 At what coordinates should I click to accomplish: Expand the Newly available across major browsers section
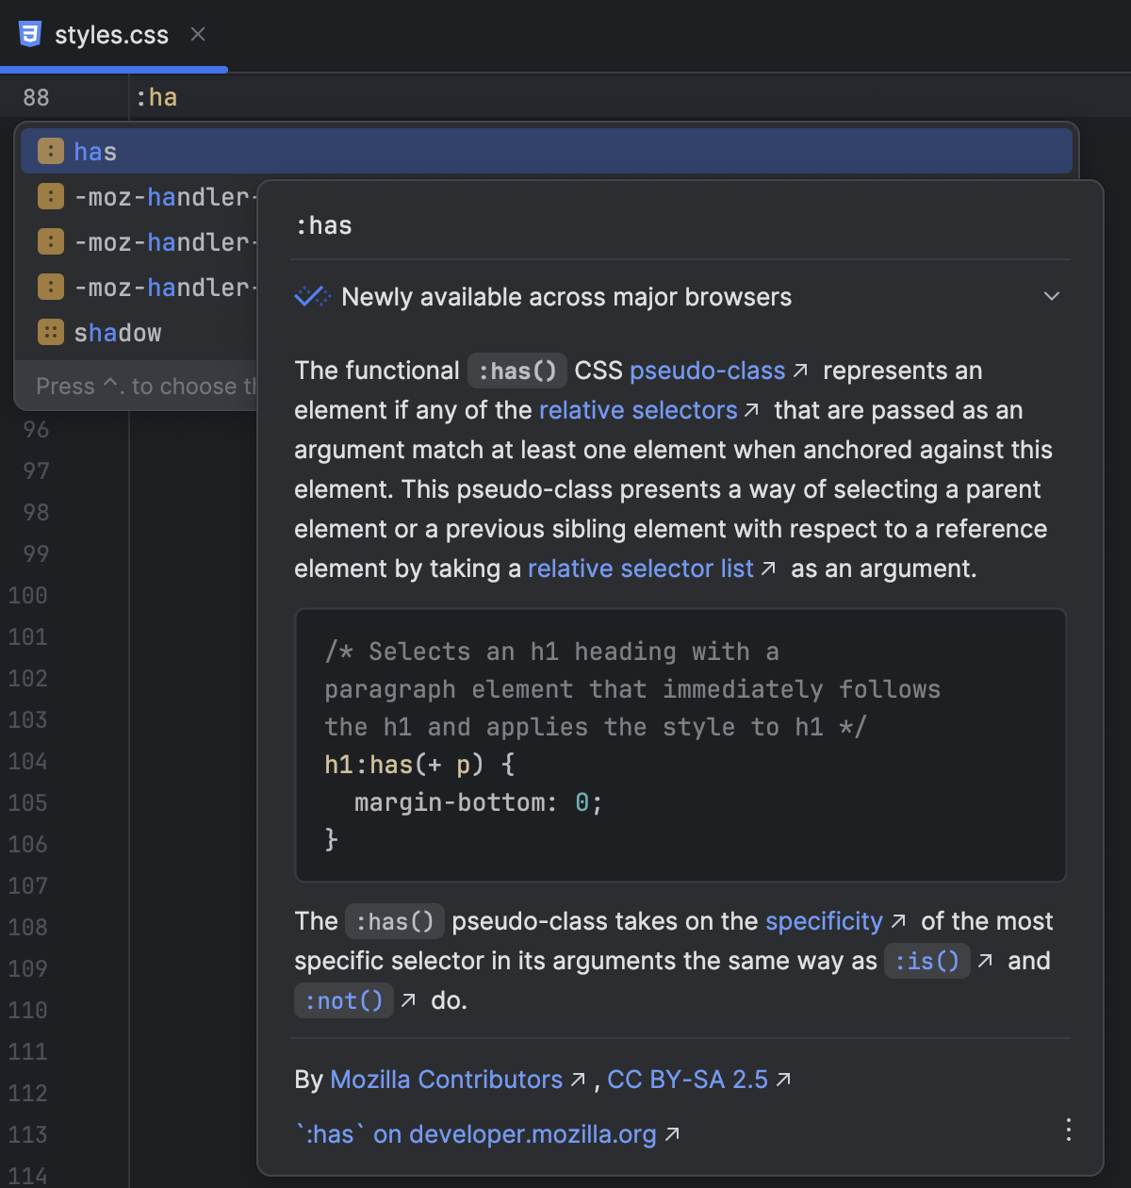[1052, 296]
